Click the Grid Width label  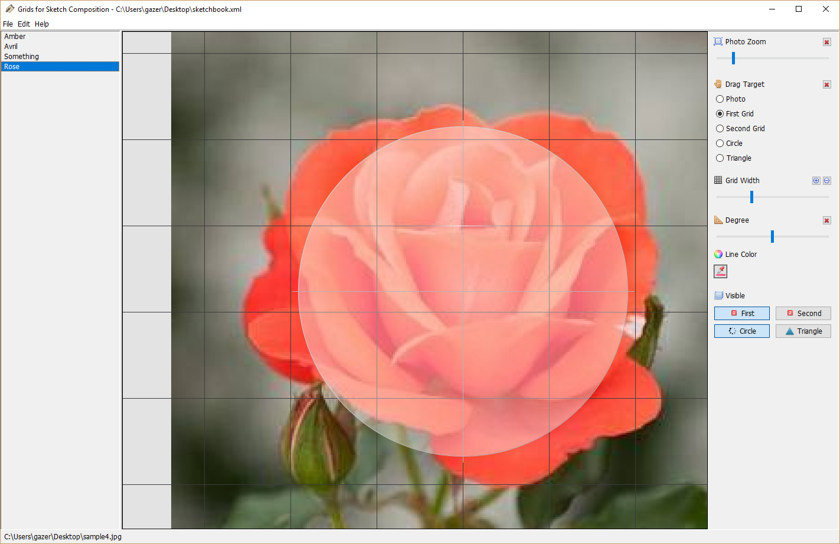(743, 180)
